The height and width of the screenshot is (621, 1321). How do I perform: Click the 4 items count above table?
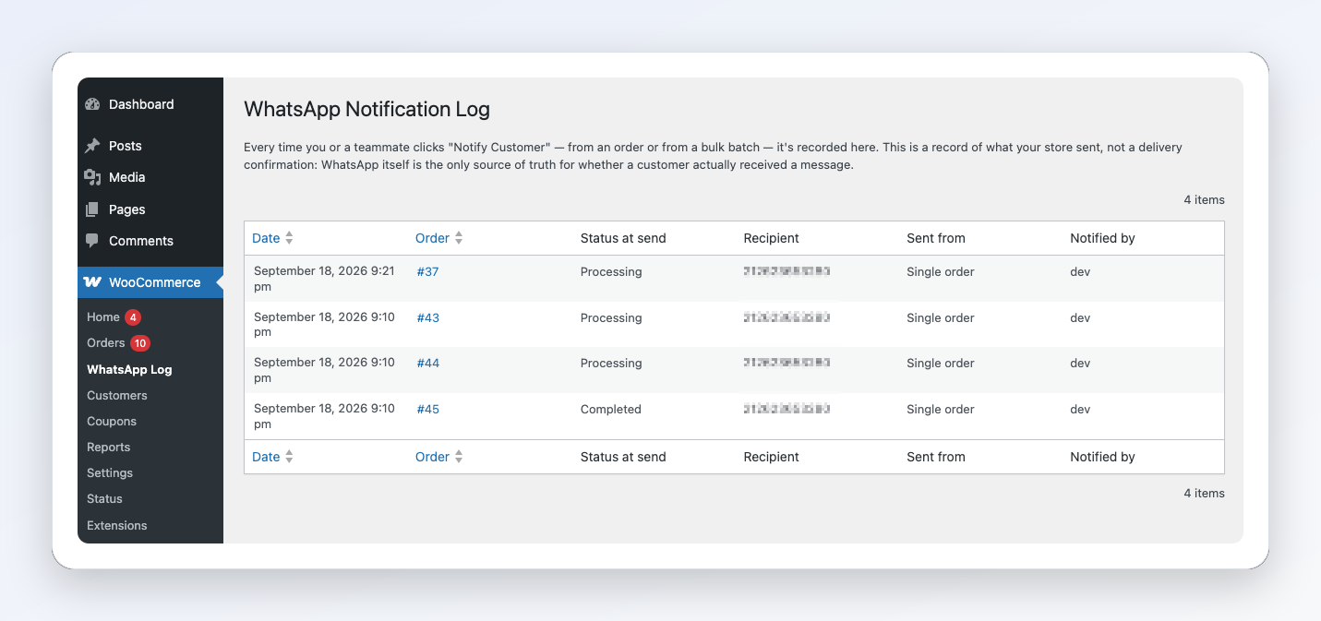[1204, 200]
